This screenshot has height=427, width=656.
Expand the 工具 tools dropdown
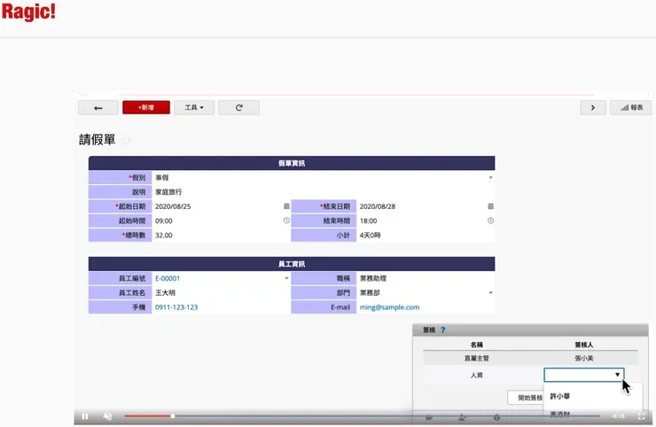pos(194,108)
